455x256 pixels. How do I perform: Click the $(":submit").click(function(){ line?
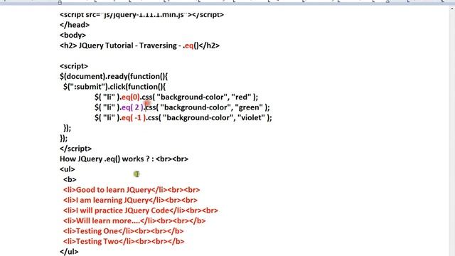point(114,87)
